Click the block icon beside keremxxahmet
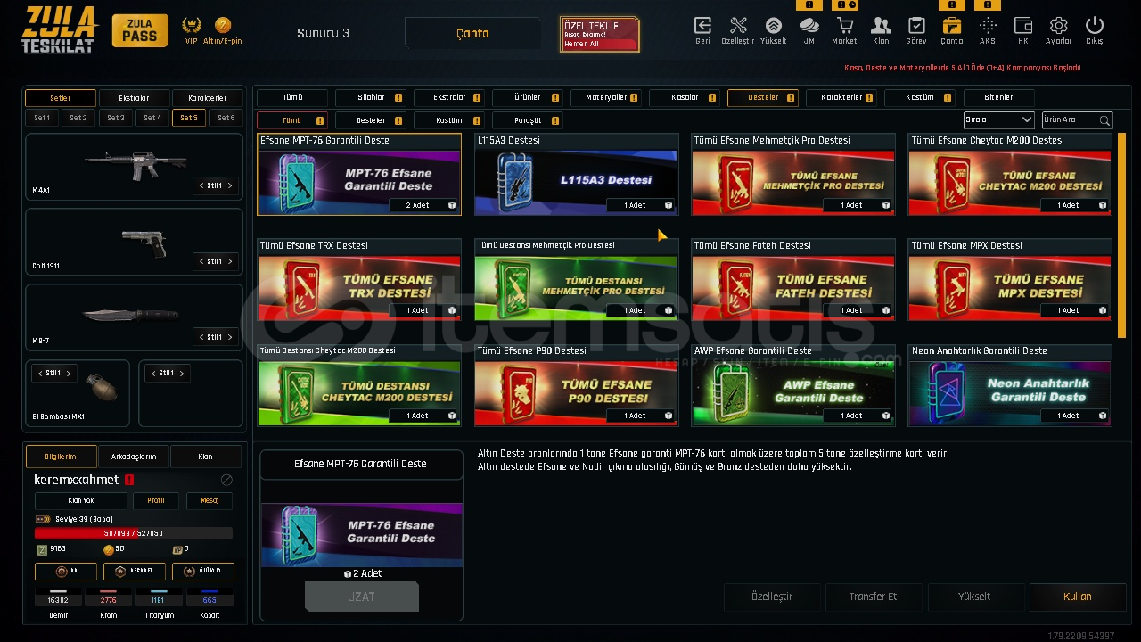The width and height of the screenshot is (1141, 642). click(226, 480)
